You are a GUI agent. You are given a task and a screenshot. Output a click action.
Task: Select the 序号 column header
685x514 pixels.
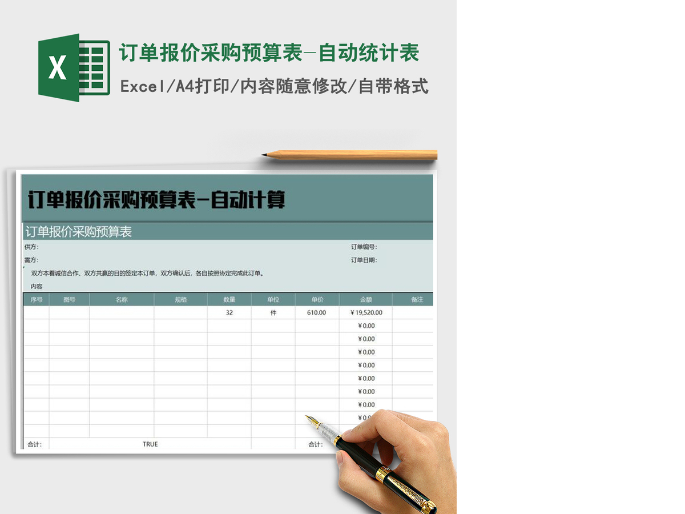click(x=36, y=300)
